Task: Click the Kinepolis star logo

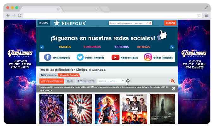Action: click(57, 23)
